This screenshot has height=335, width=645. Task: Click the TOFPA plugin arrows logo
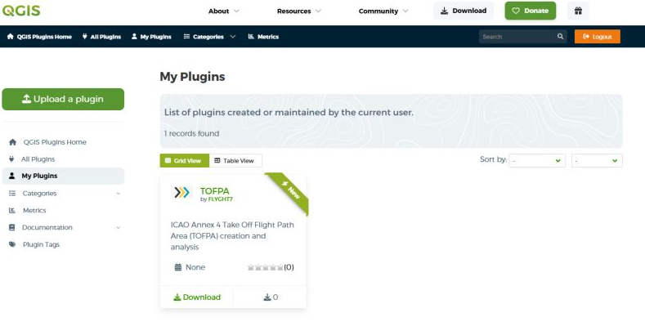click(181, 192)
